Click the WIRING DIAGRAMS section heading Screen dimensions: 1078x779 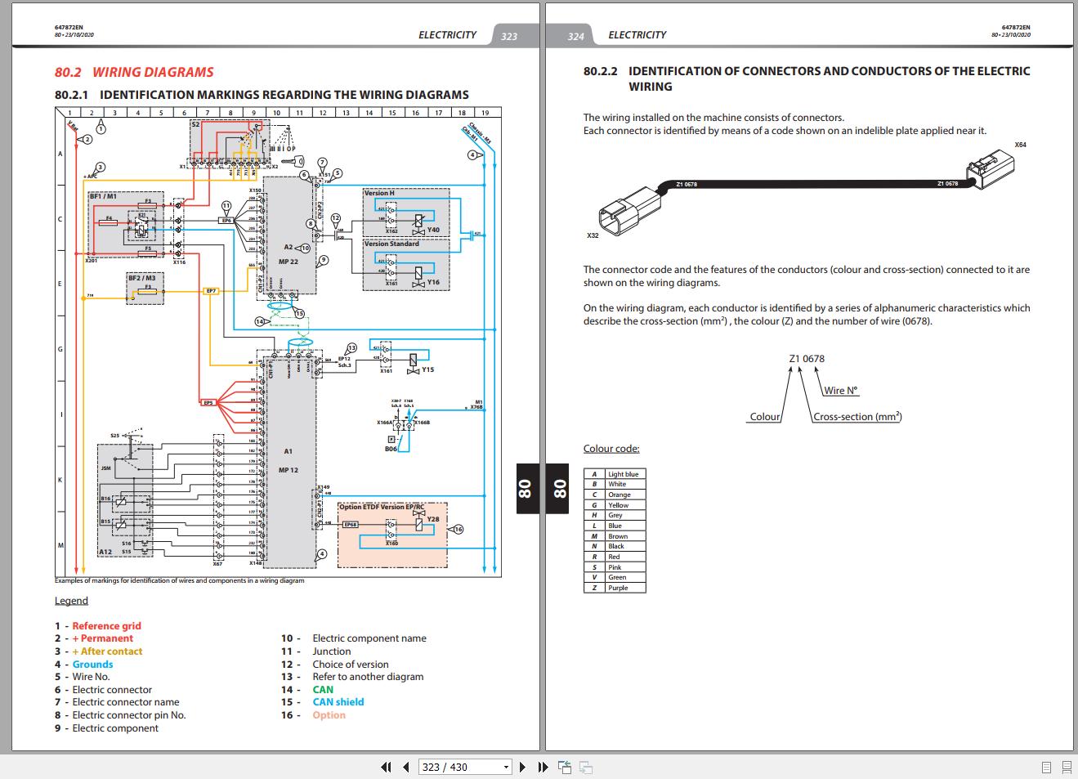coord(152,72)
